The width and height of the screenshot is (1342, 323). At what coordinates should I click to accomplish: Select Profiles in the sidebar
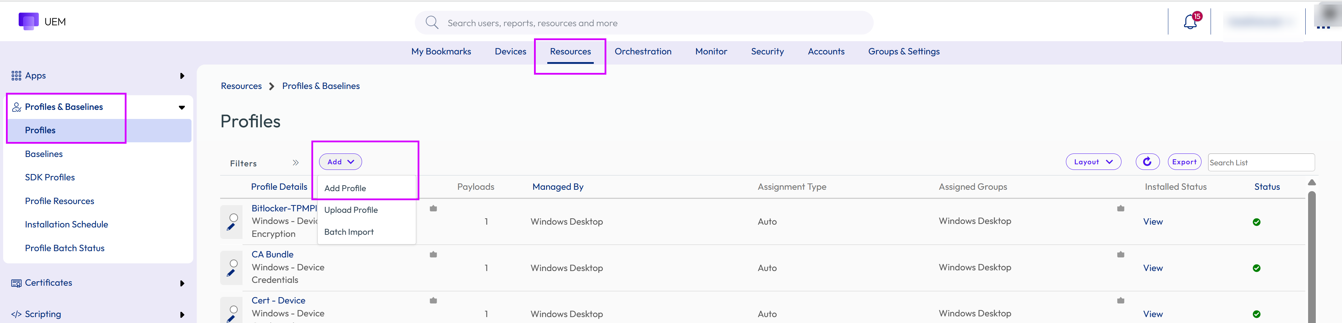click(99, 130)
